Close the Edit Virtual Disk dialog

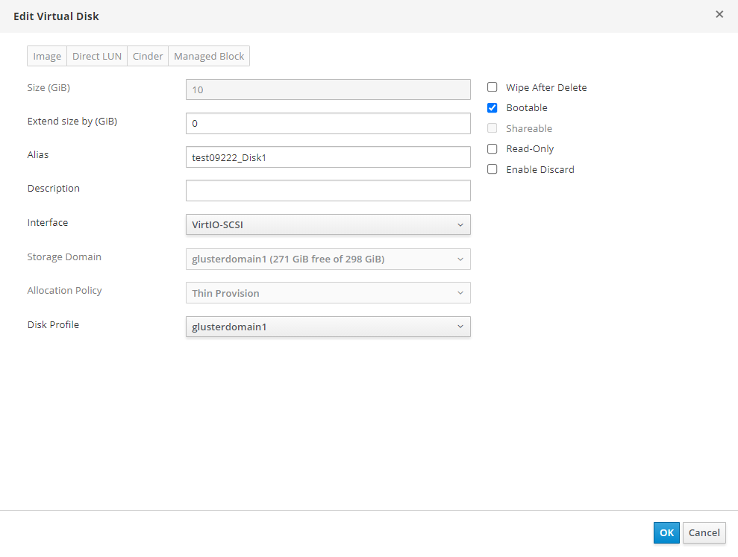(719, 14)
